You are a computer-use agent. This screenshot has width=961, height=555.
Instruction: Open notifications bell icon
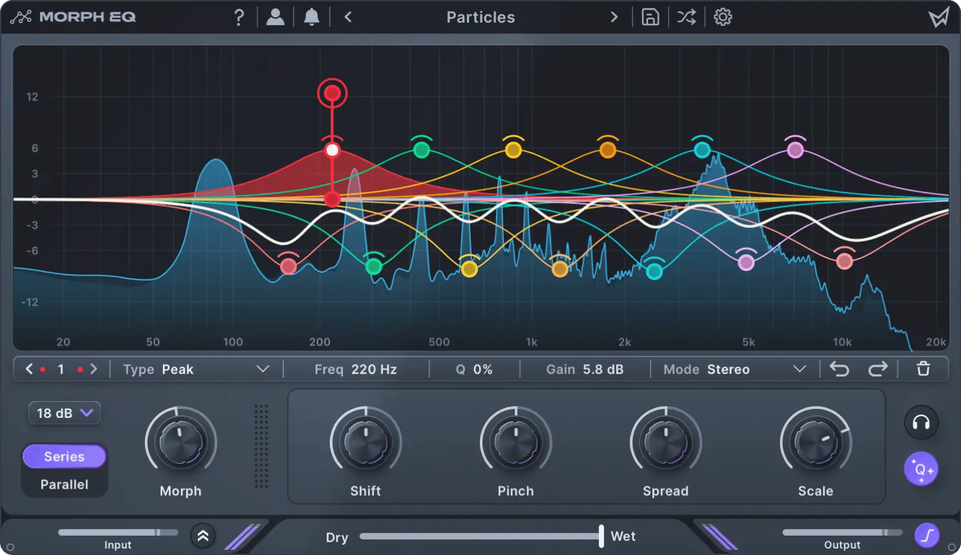tap(312, 17)
